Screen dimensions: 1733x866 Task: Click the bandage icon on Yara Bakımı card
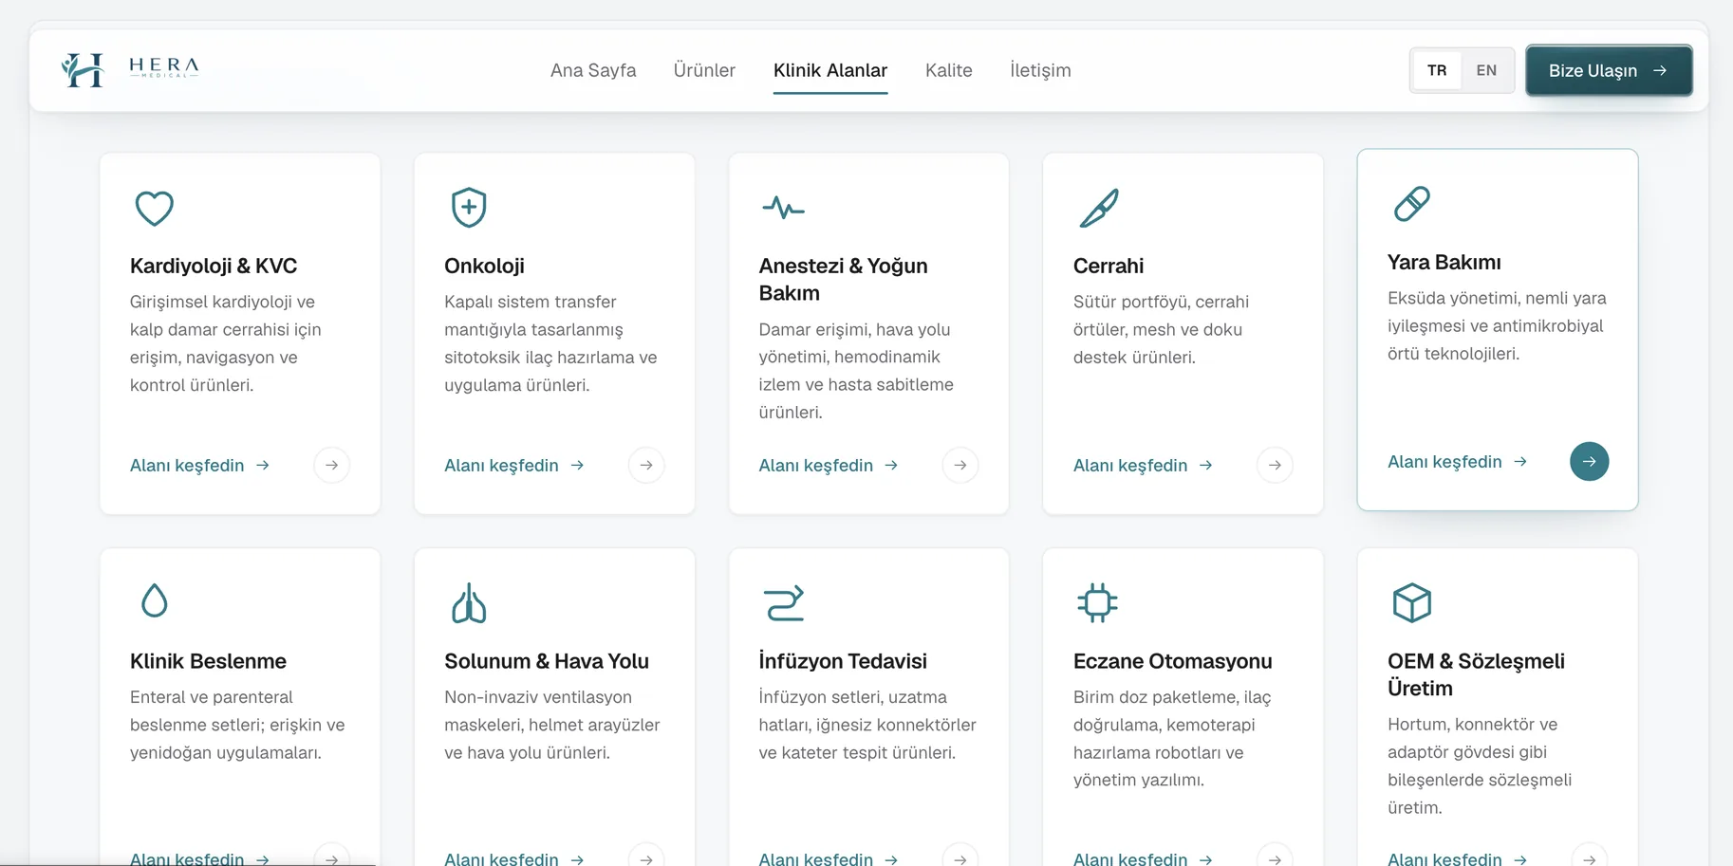(1412, 203)
